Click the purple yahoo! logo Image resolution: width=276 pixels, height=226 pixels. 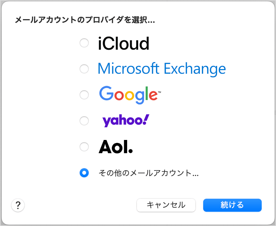pyautogui.click(x=125, y=121)
